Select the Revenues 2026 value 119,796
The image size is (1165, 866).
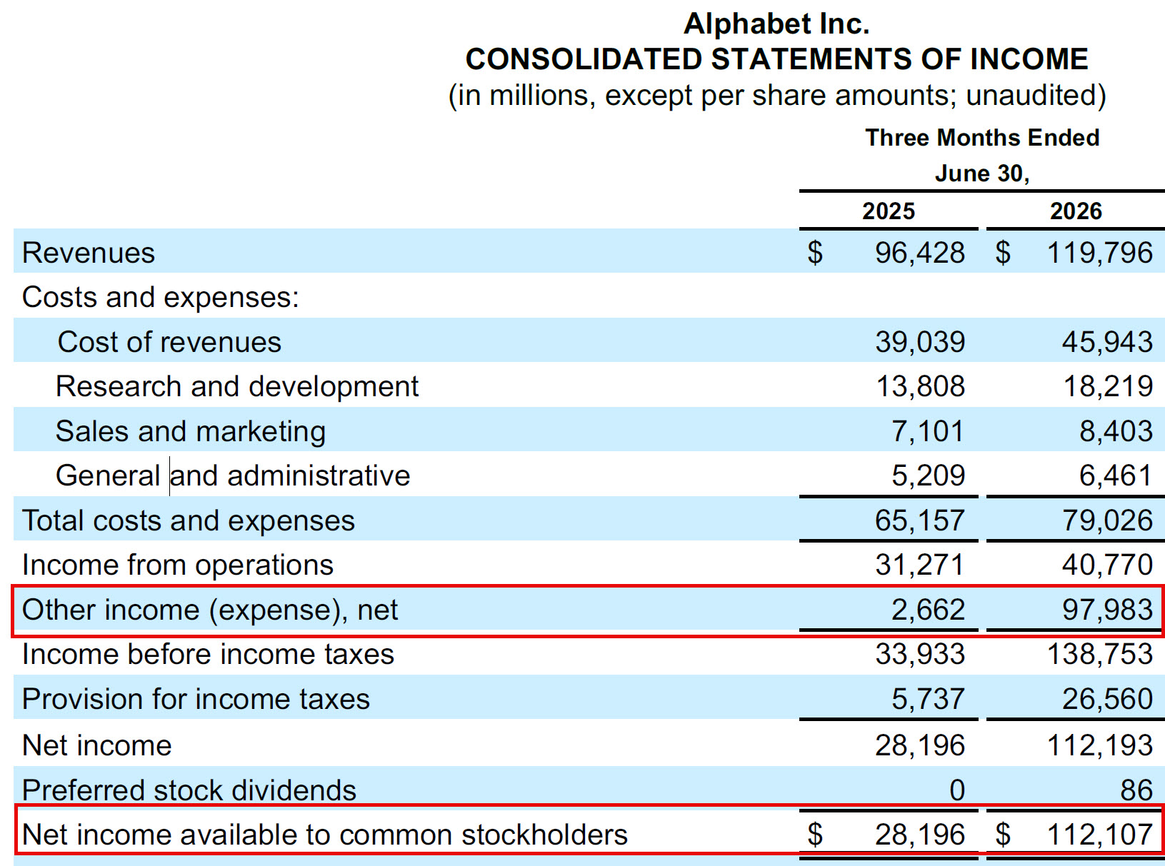[1099, 253]
